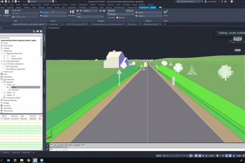Open the Prospector vertical tab

click(44, 38)
